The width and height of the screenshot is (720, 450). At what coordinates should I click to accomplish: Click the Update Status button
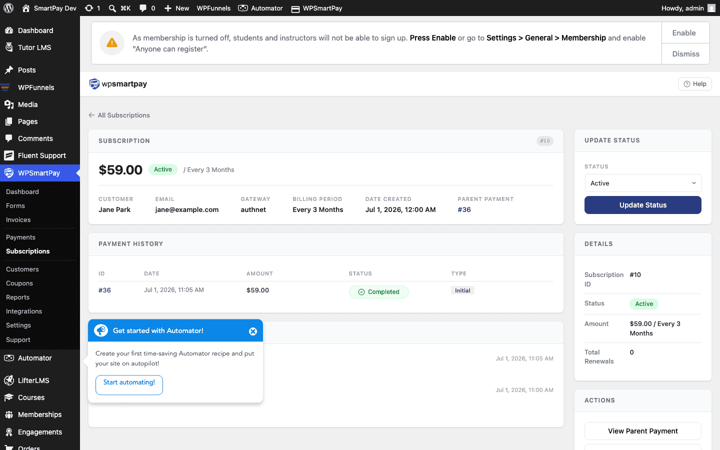coord(643,205)
